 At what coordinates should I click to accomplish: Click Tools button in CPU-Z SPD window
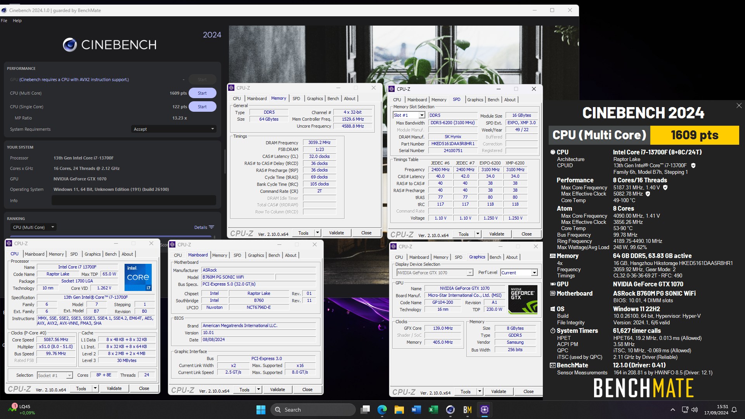[x=464, y=234]
